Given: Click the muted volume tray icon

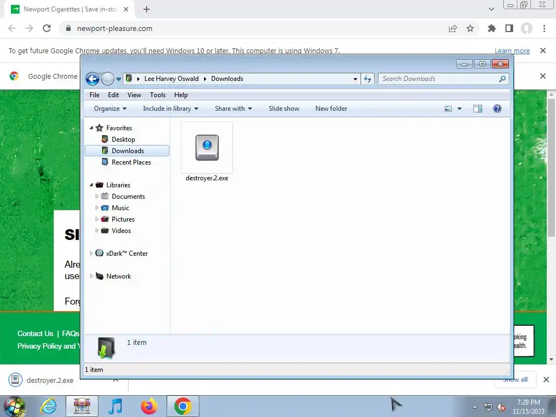Looking at the screenshot, I should pos(501,407).
